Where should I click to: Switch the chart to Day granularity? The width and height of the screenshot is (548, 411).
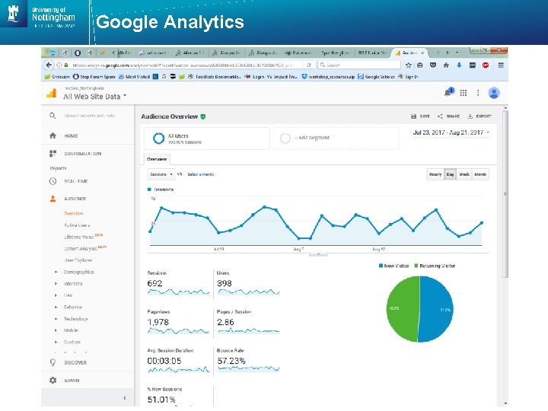pos(450,174)
